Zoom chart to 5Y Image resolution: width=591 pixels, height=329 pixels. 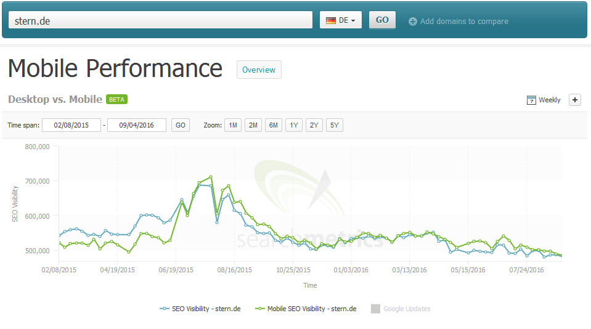pos(335,125)
